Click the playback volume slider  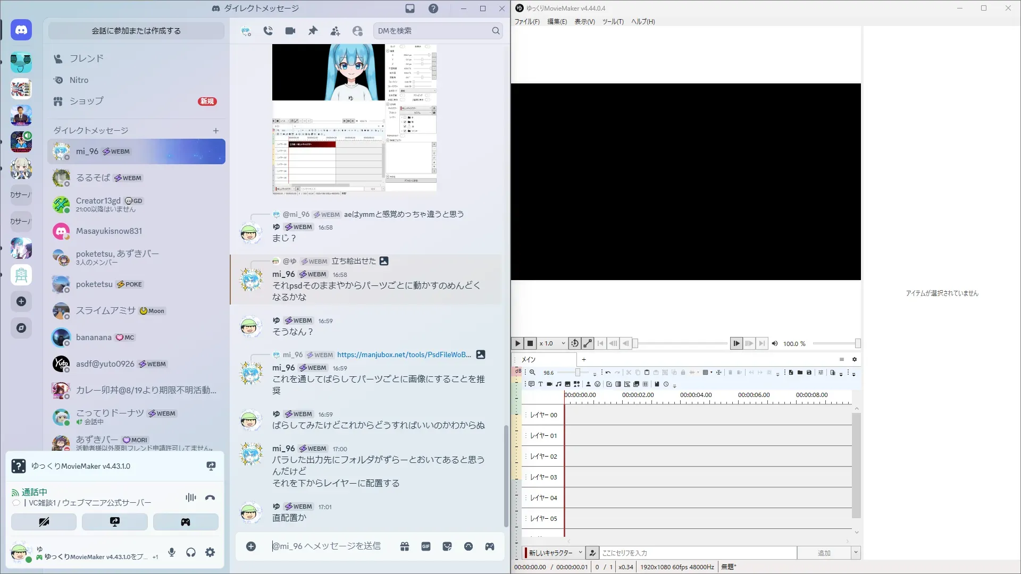pos(835,344)
